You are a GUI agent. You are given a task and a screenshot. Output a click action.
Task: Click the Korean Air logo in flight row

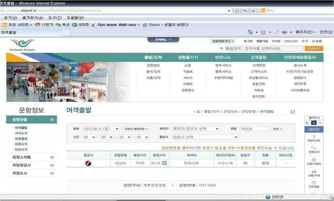[88, 163]
